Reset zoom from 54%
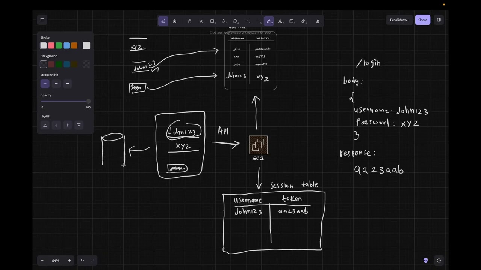The width and height of the screenshot is (481, 270). [x=56, y=260]
